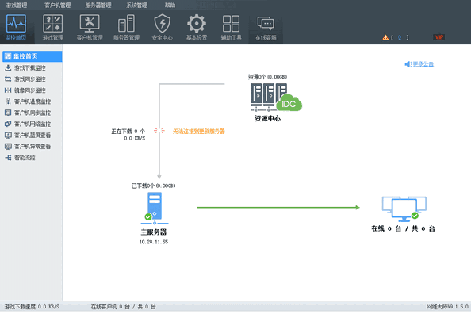Click the 正在下载 0 个 text
This screenshot has height=314, width=471.
128,132
